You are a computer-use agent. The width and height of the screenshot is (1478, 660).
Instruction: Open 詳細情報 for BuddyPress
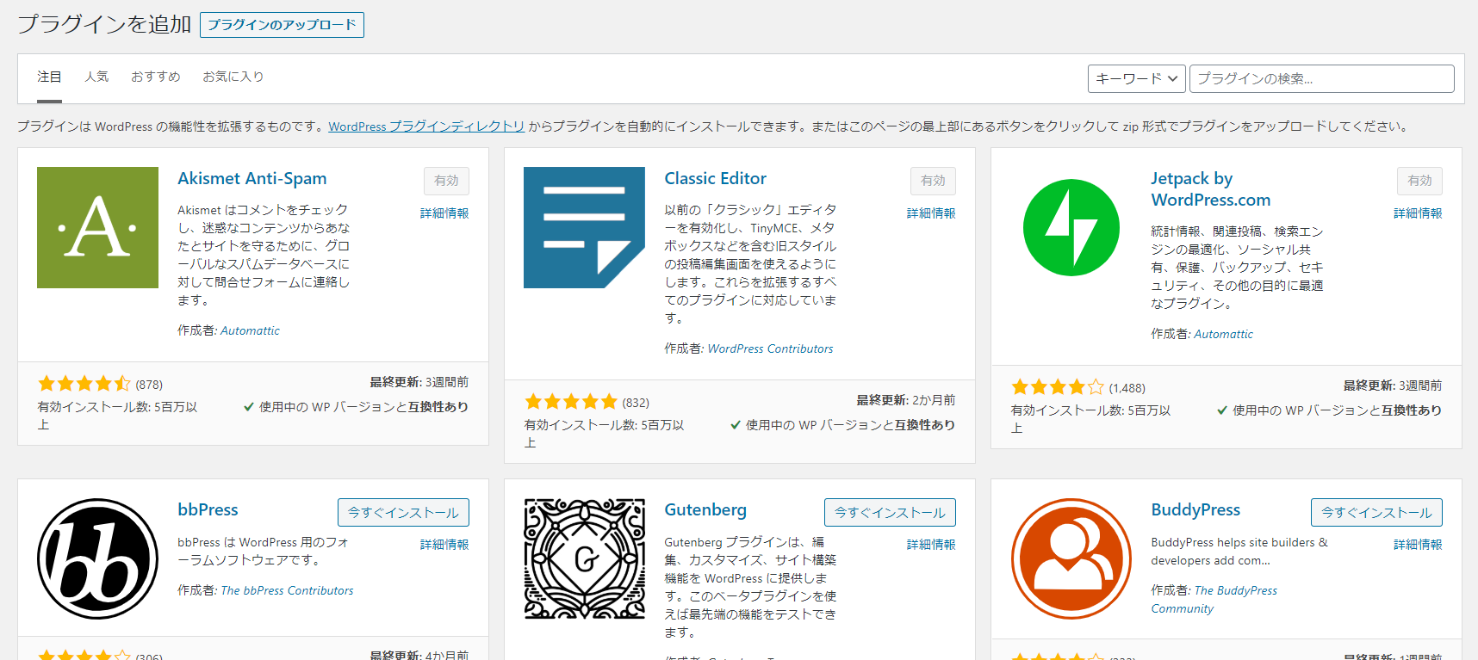point(1418,545)
